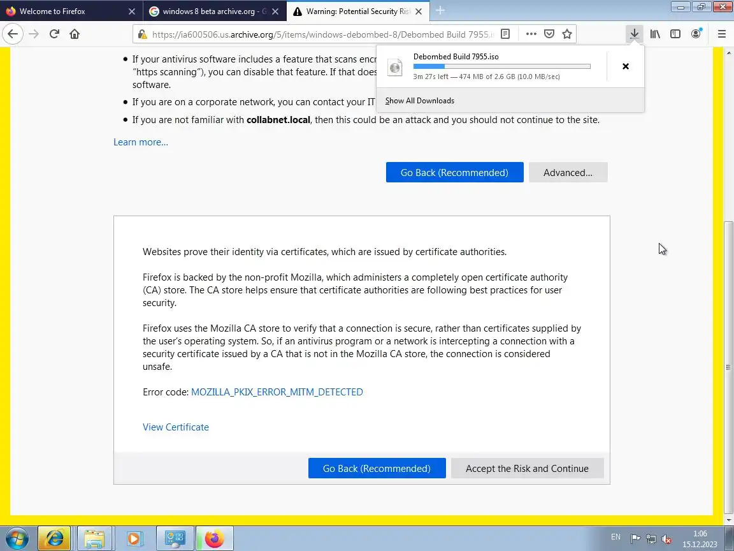Open the network tray icon
734x551 pixels.
click(x=651, y=539)
